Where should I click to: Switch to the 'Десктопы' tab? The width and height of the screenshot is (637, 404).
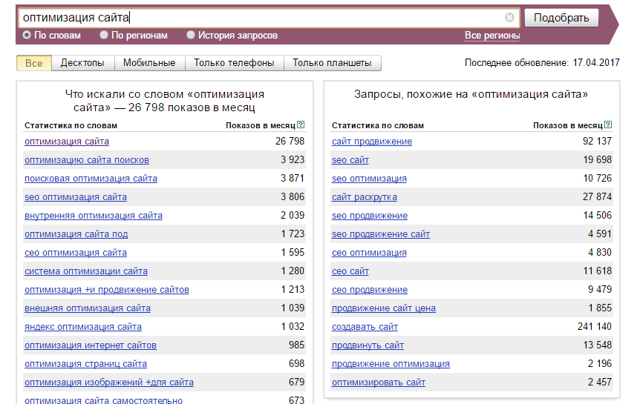[x=82, y=63]
